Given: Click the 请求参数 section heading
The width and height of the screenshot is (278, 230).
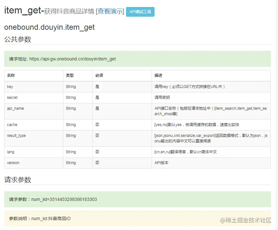Looking at the screenshot, I should click(x=18, y=180).
